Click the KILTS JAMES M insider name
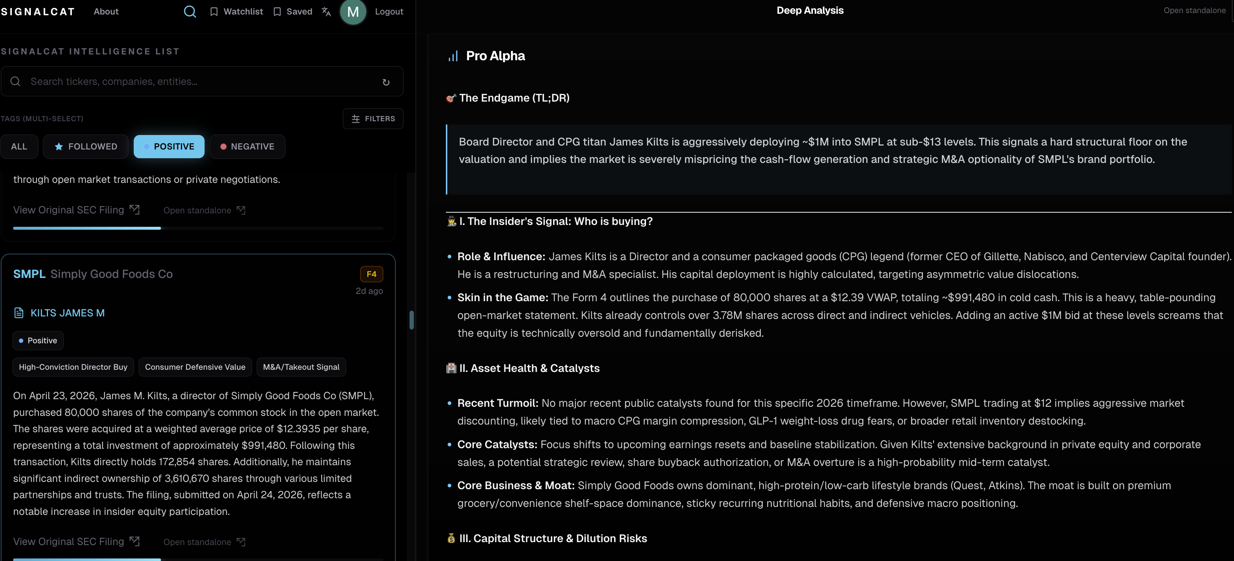Screen dimensions: 1234x561 (x=68, y=313)
